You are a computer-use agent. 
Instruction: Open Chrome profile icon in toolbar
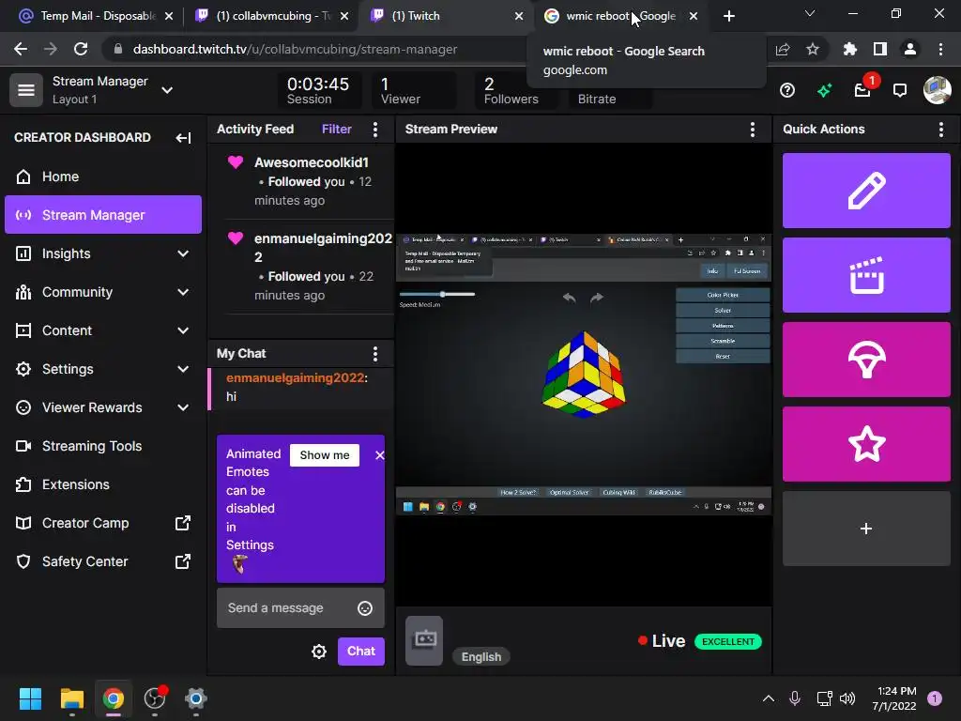(x=910, y=49)
